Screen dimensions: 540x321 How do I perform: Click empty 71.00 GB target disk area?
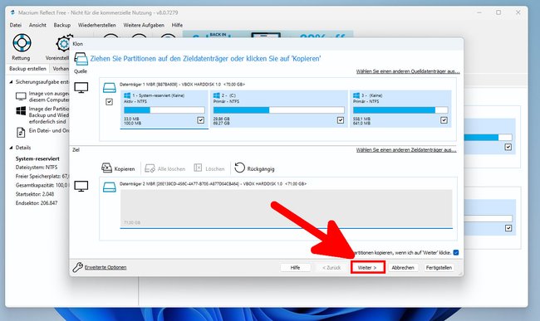(x=286, y=208)
